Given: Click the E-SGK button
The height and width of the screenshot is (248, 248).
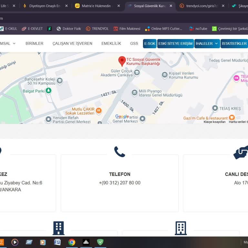Looking at the screenshot, I should (x=150, y=44).
